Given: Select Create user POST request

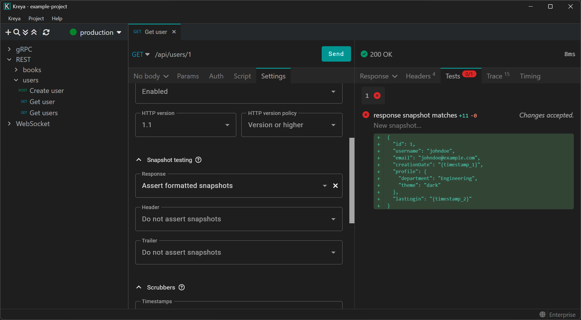Looking at the screenshot, I should [46, 91].
